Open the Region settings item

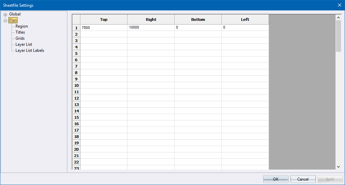[22, 26]
